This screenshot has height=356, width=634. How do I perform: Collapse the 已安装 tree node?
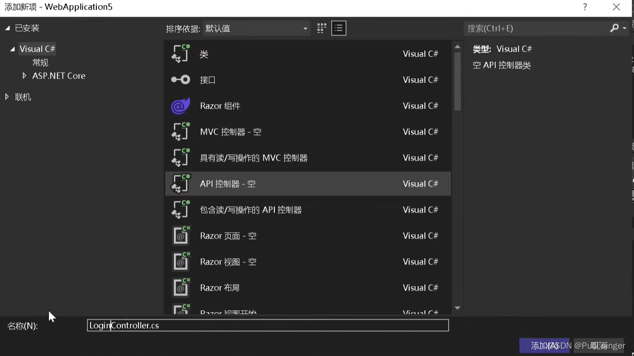tap(7, 28)
